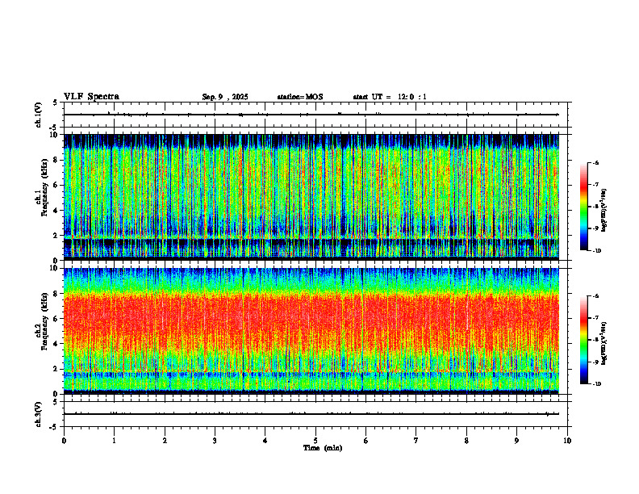
Task: Click the ch.2 color scale bar
Action: [583, 340]
